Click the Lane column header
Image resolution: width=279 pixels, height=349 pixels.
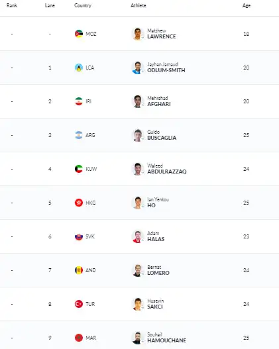pyautogui.click(x=50, y=5)
